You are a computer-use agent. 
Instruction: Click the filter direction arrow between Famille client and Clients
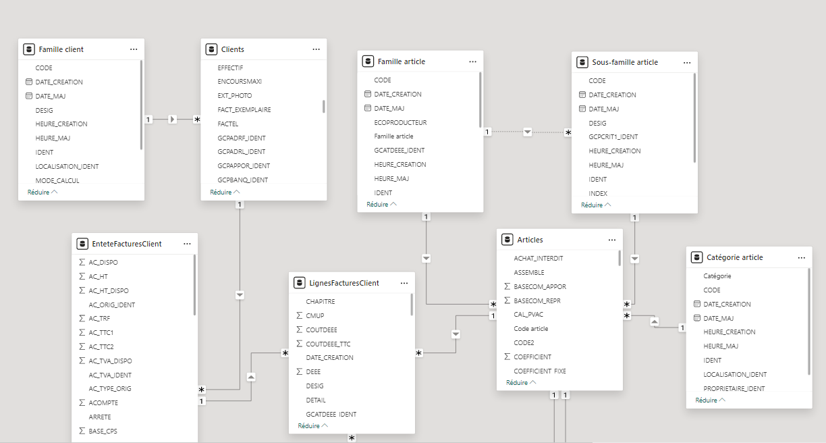pos(172,120)
